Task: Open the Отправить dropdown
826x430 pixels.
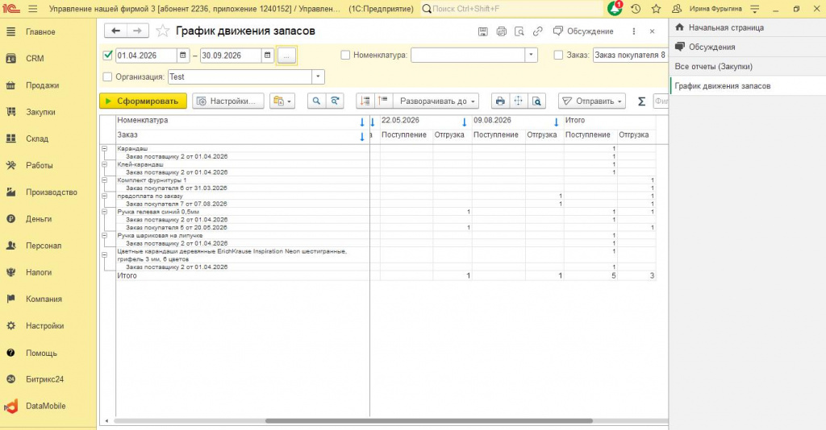Action: (x=592, y=101)
